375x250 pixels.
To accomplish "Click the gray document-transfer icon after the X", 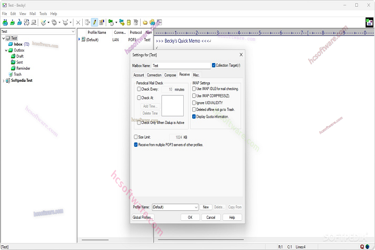I will pyautogui.click(x=87, y=22).
